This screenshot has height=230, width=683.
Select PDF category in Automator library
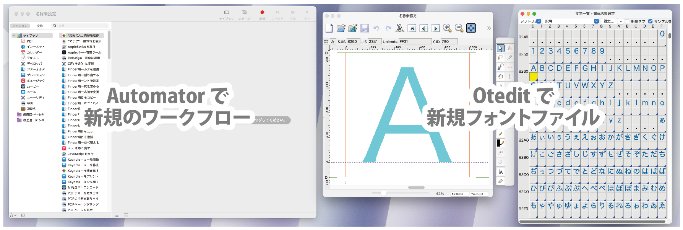click(30, 41)
